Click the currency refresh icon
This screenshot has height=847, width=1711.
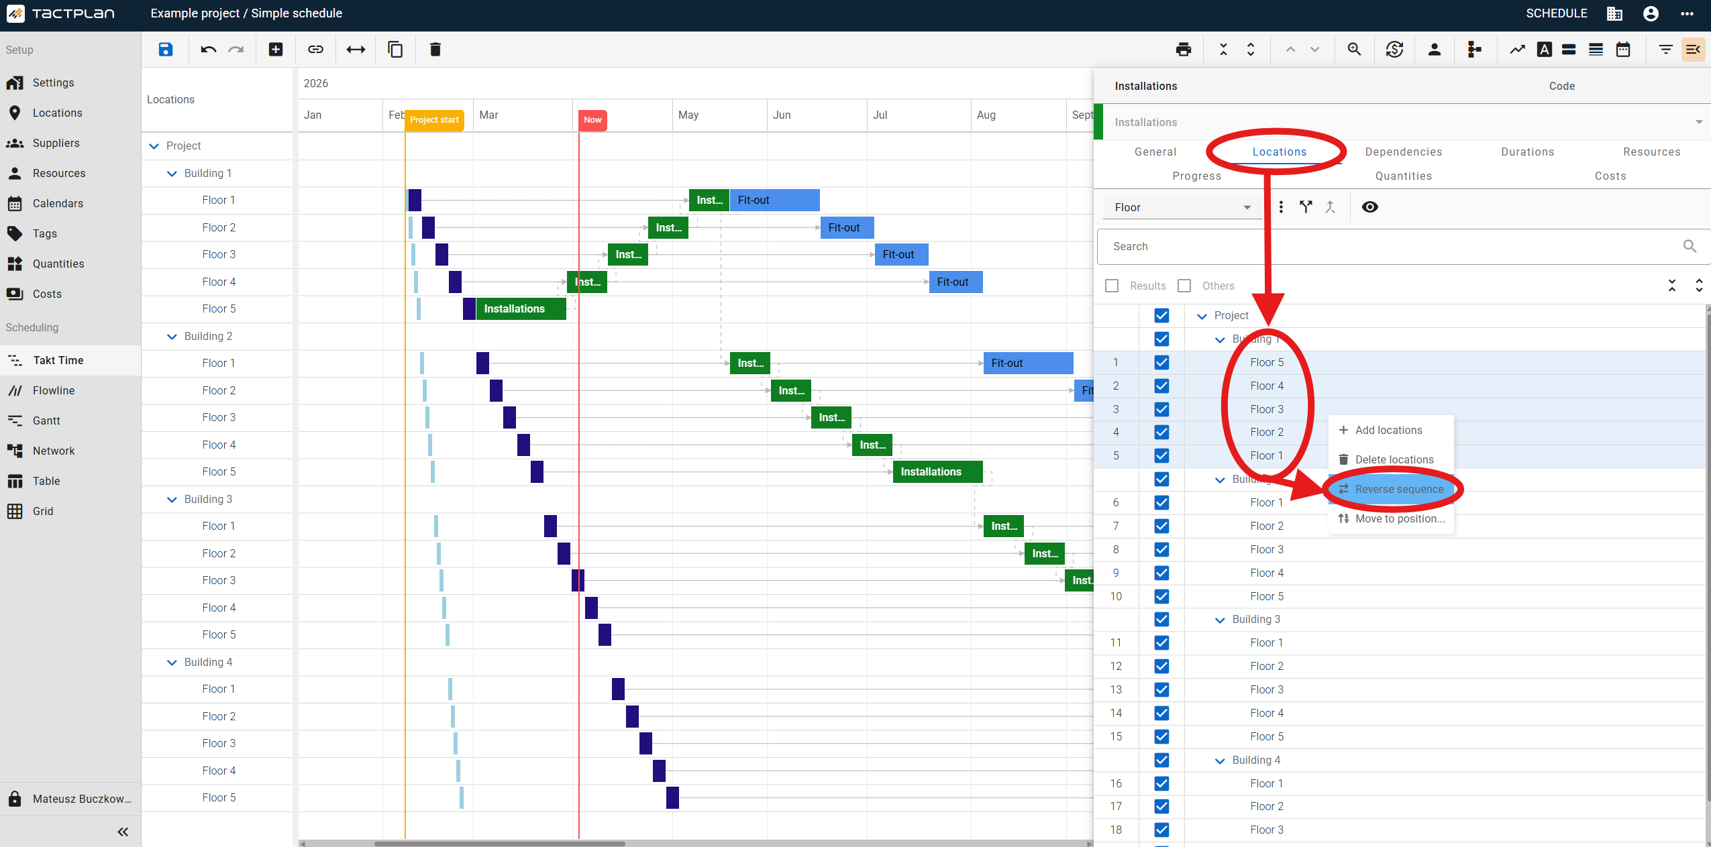pos(1394,49)
